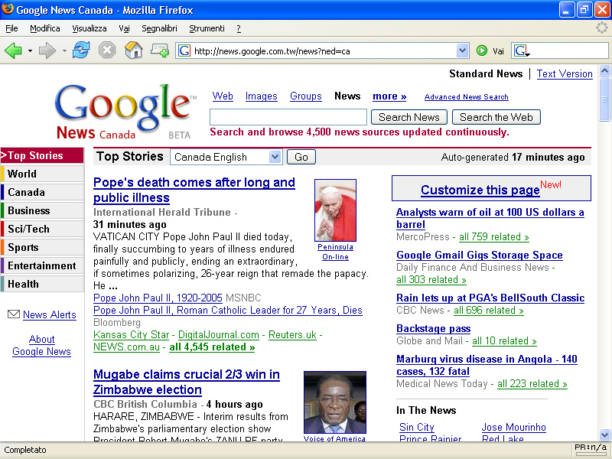Screen dimensions: 612x459
Task: Open the Forward history dropdown arrow
Action: tap(64, 50)
